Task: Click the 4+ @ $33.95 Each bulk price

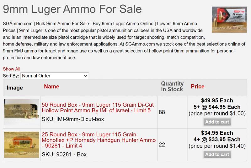Action: pos(217,140)
